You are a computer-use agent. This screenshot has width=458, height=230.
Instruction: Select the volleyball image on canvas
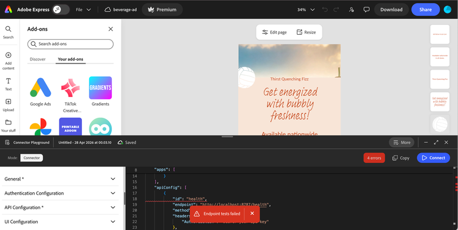[x=246, y=77]
